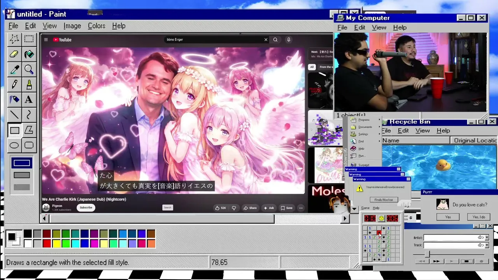Screen dimensions: 498x280
Task: Pick the Eraser tool in Paint
Action: point(14,54)
